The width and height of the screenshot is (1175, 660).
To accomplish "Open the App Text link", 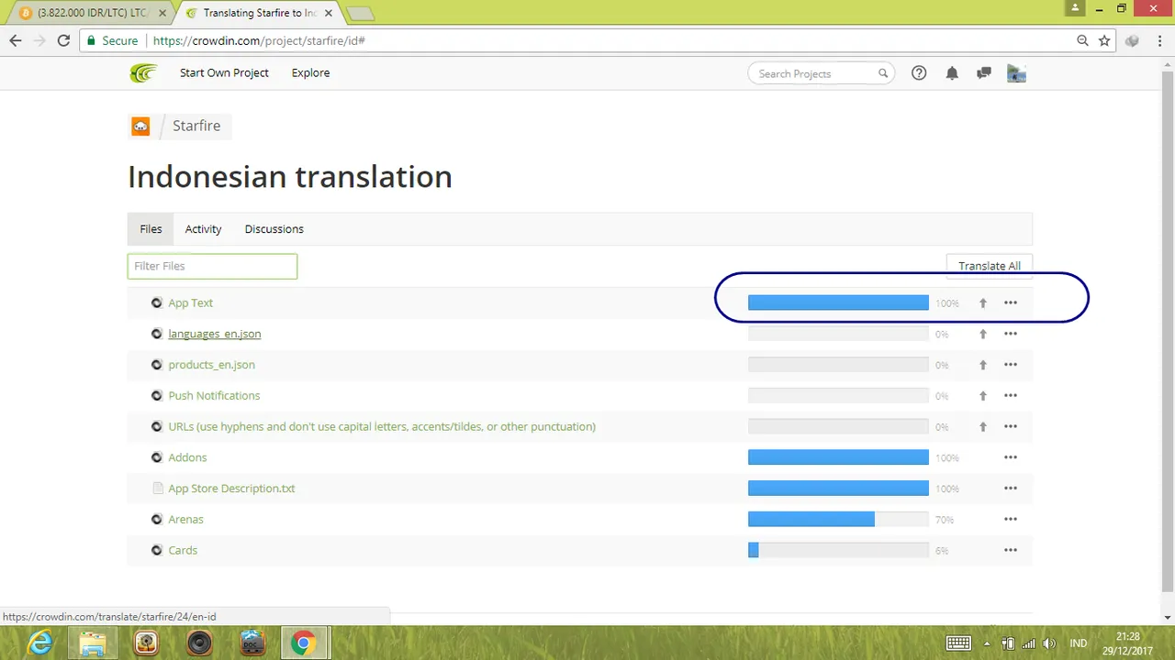I will (190, 303).
